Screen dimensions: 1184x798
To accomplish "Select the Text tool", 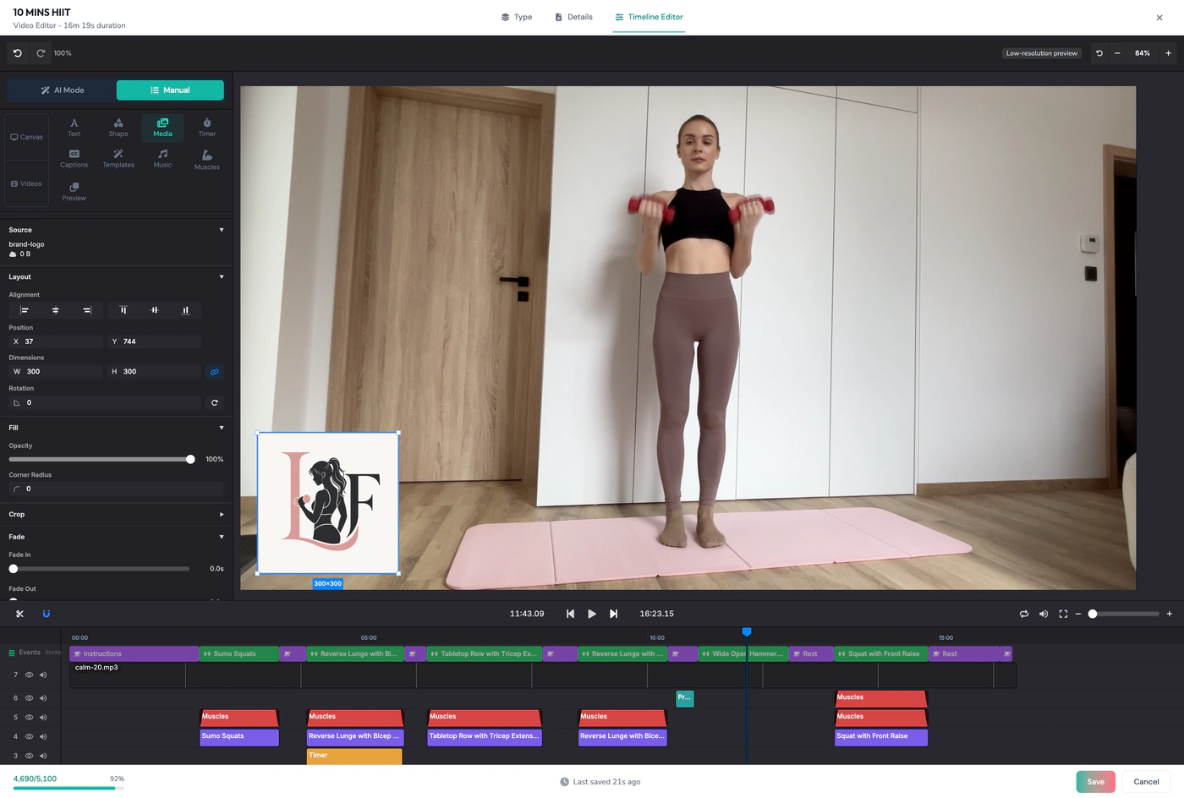I will (74, 128).
